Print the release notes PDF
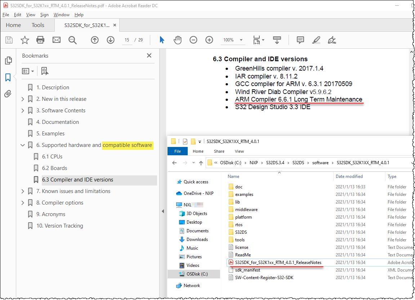Screen dimensions: 415x300 [40, 40]
